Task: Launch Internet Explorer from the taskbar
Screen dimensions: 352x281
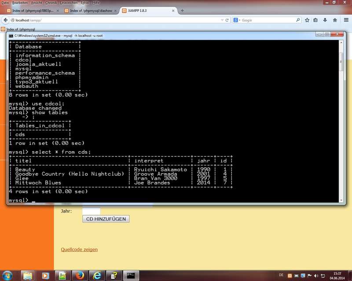Action: pyautogui.click(x=97, y=275)
